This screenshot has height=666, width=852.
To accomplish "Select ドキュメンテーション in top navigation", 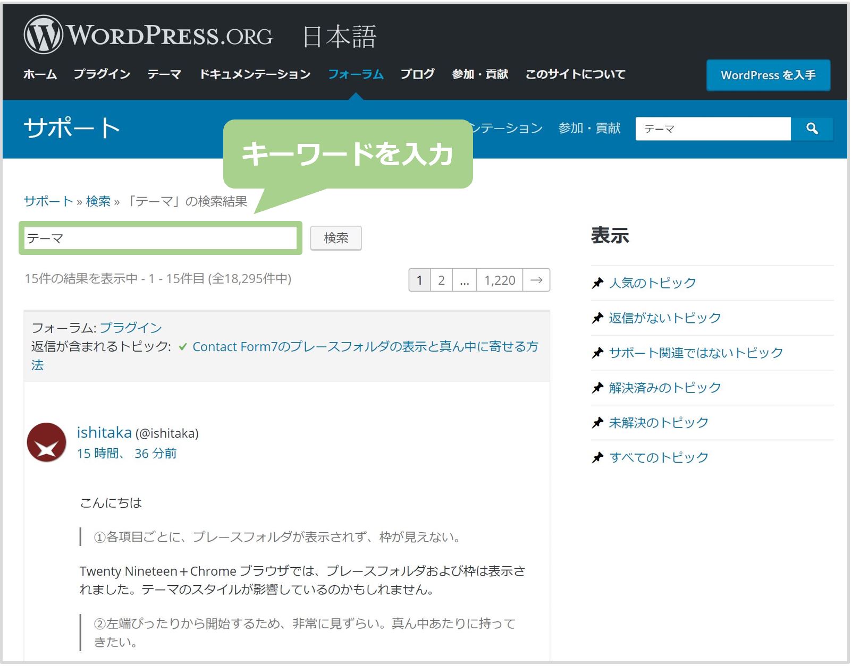I will coord(255,74).
